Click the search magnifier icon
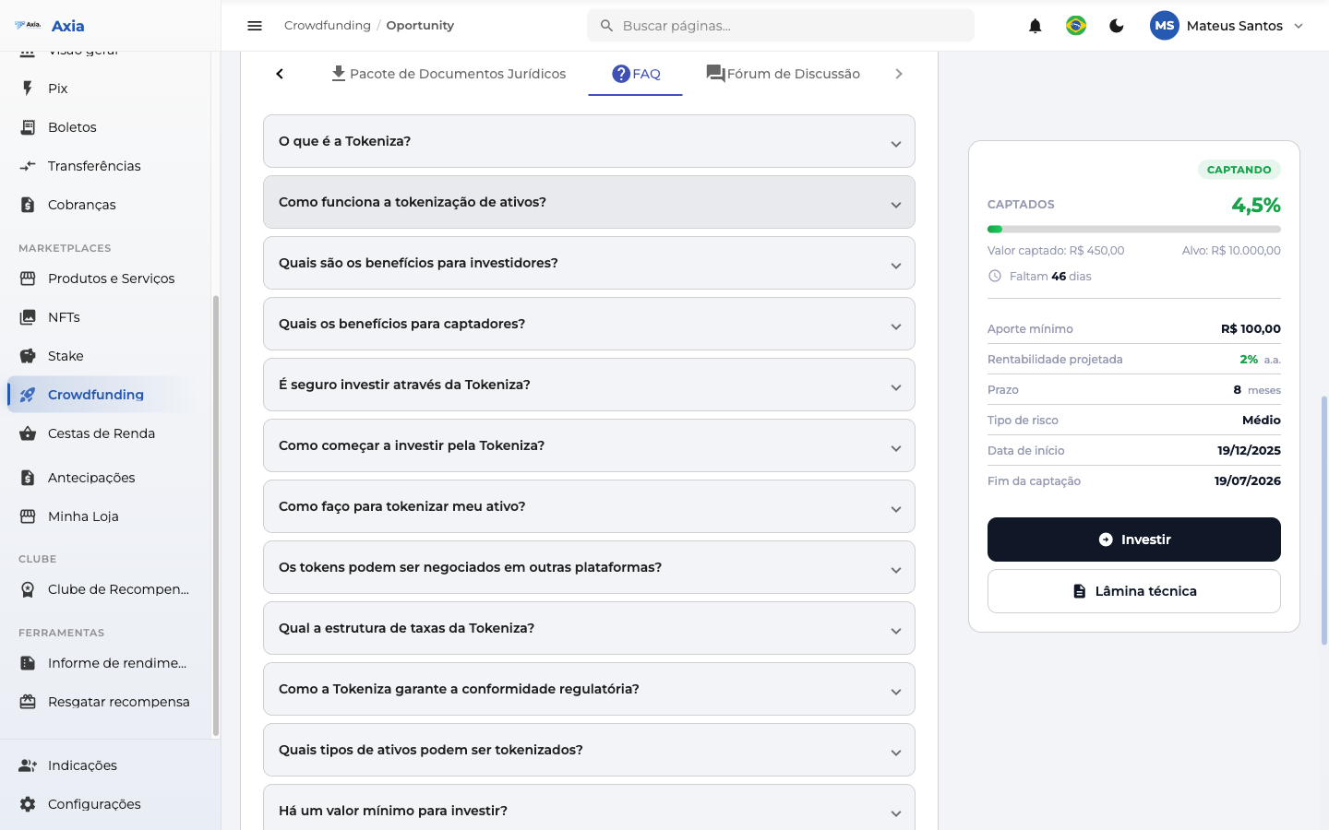 click(606, 26)
